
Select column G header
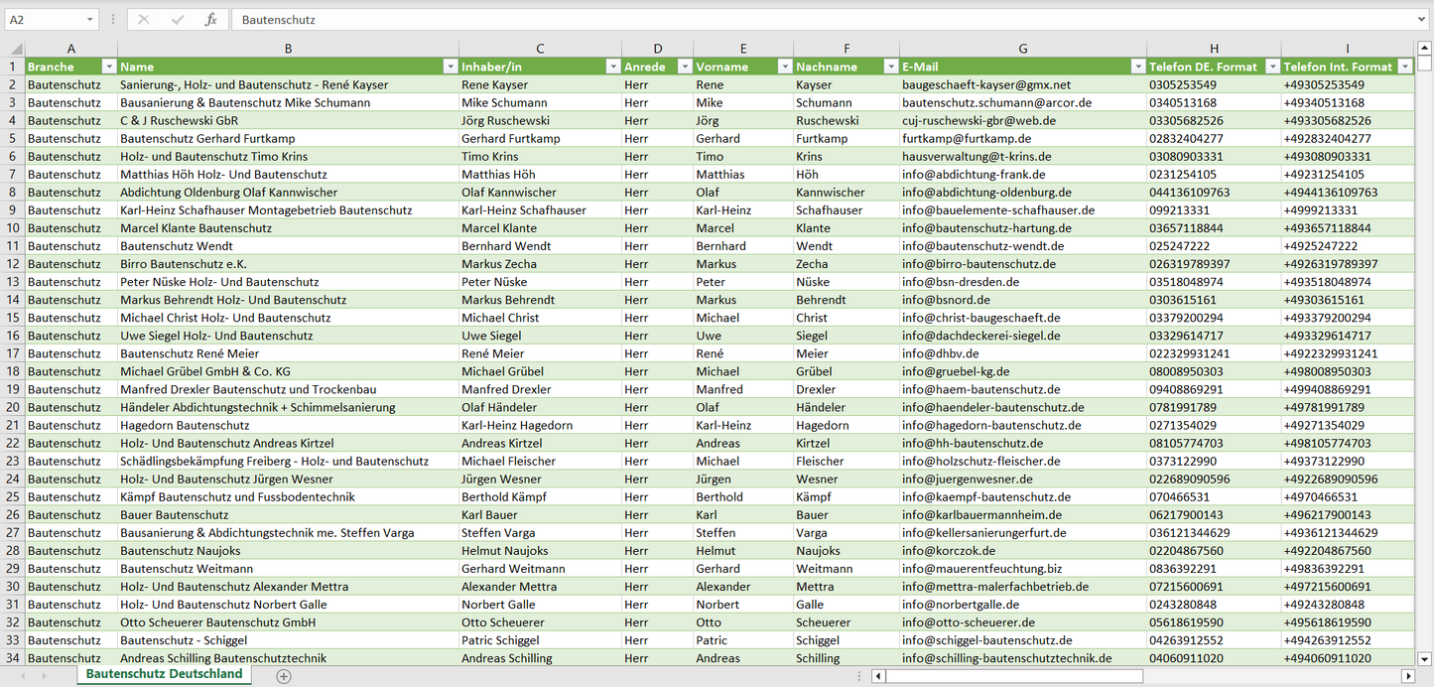1023,49
